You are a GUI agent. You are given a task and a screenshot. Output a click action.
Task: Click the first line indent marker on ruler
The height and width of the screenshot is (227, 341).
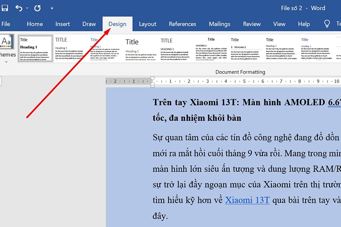[152, 79]
